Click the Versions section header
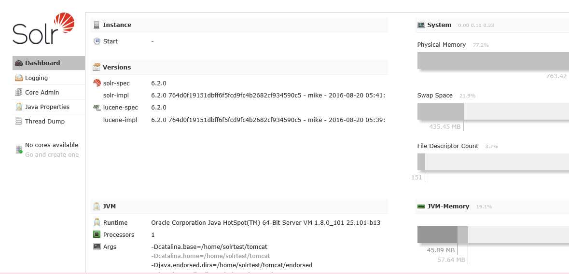Image resolution: width=569 pixels, height=274 pixels. click(x=239, y=67)
